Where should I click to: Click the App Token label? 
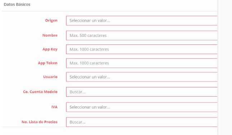[48, 63]
